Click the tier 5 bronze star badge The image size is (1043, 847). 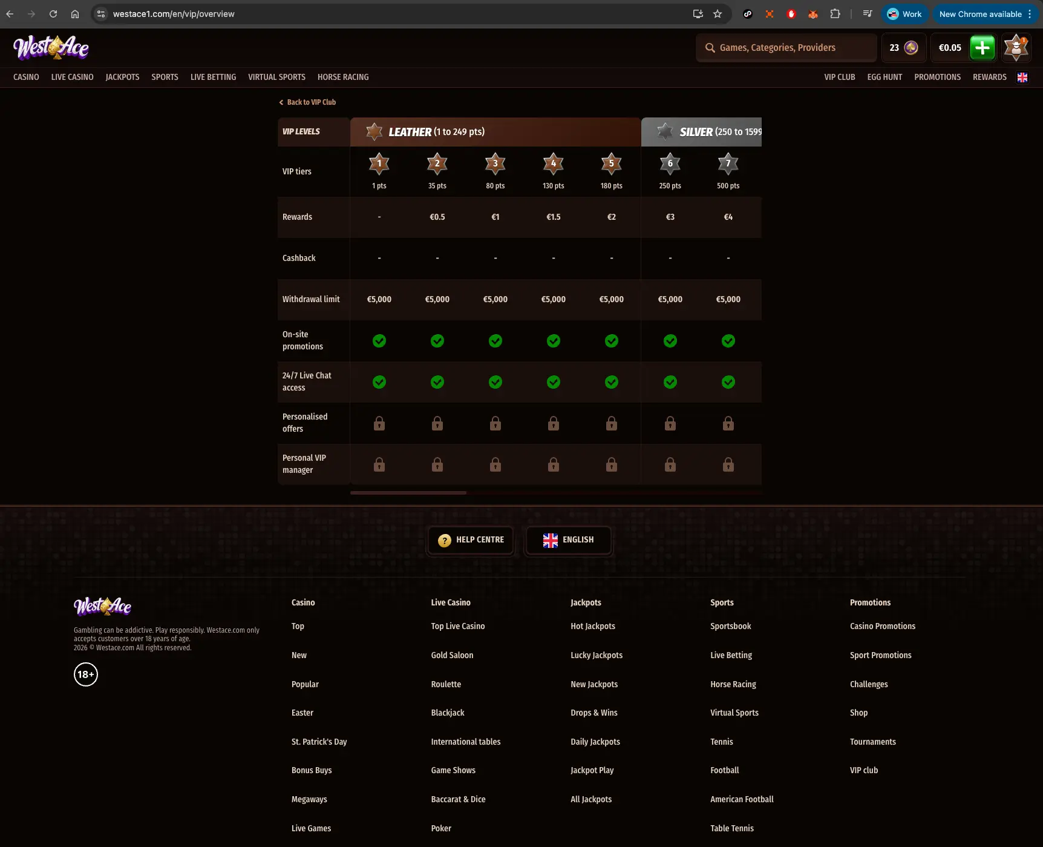coord(612,163)
